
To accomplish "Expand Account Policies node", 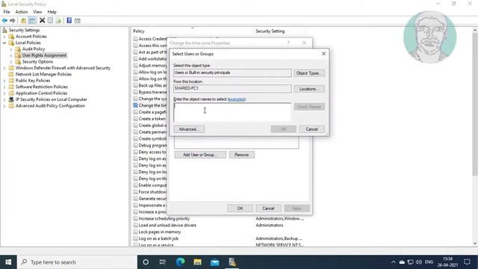I will click(x=4, y=37).
